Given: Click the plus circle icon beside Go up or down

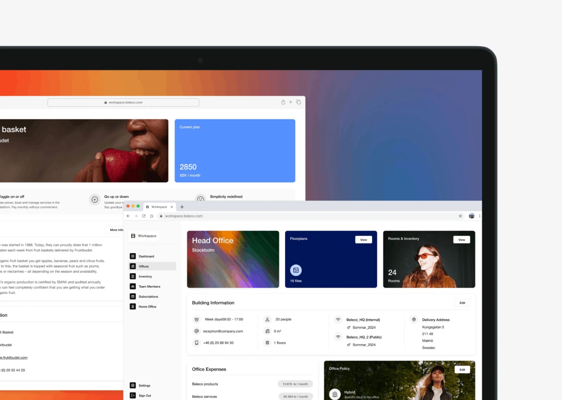Looking at the screenshot, I should click(95, 200).
